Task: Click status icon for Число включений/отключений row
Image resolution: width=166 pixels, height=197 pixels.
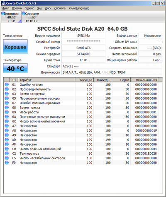Action: (x=7, y=121)
